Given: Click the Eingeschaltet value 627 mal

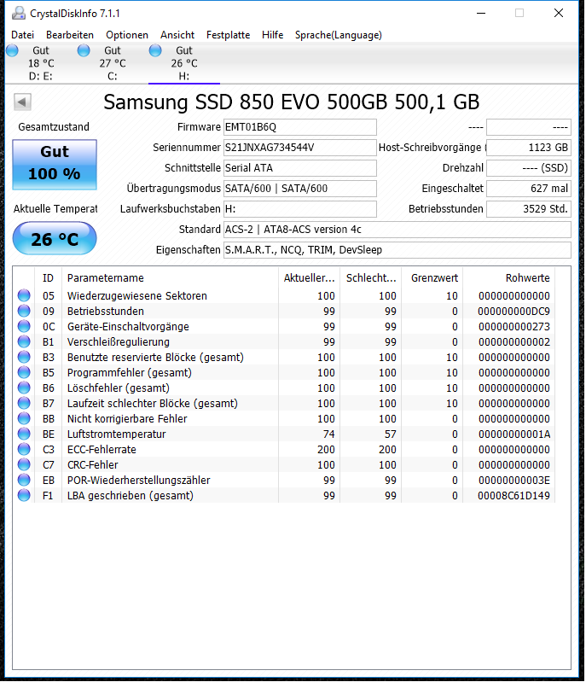Looking at the screenshot, I should [529, 189].
